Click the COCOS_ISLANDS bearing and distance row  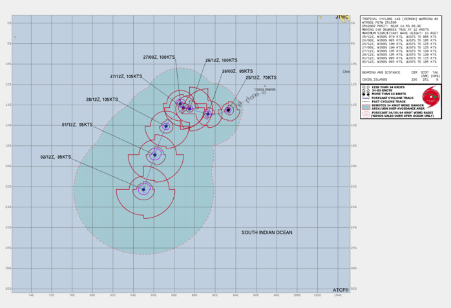(400, 79)
